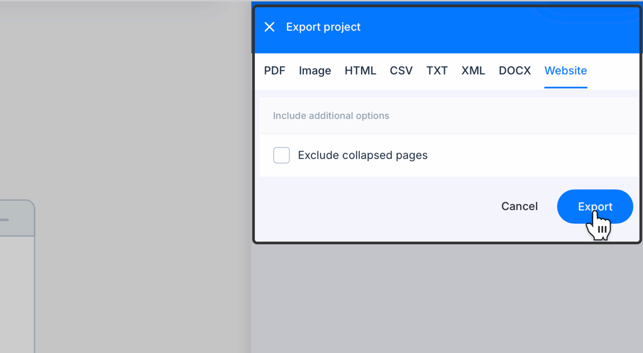
Task: Click the Website export tab
Action: 566,70
